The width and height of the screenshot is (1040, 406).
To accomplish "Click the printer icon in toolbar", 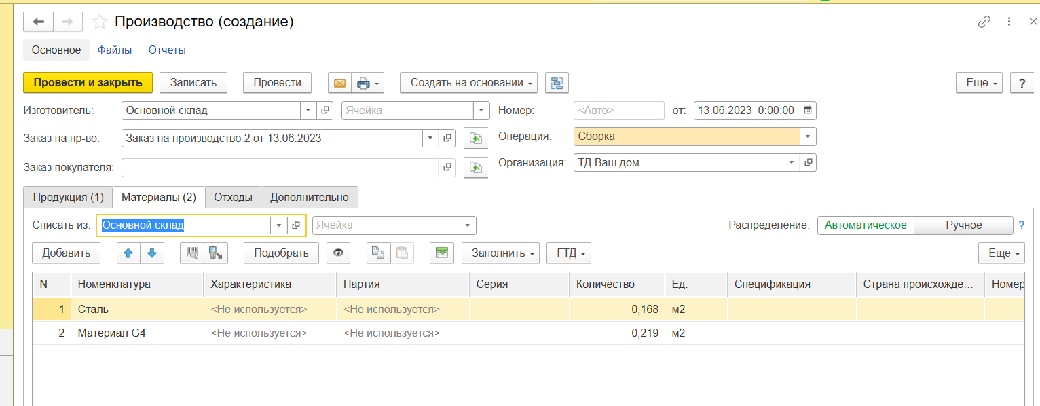I will coord(364,83).
